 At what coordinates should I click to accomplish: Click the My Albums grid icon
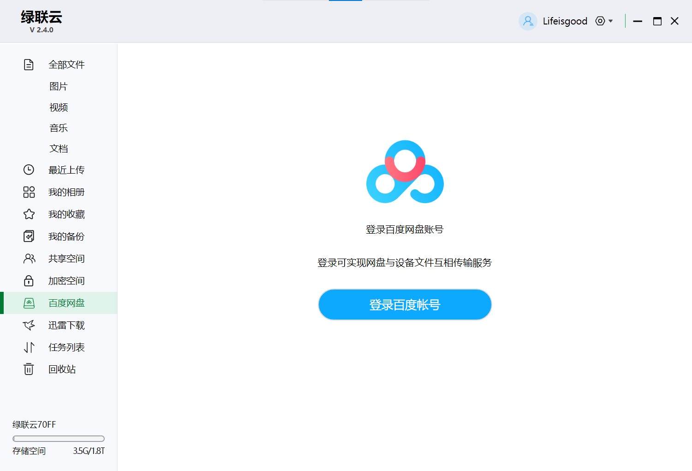pos(29,192)
